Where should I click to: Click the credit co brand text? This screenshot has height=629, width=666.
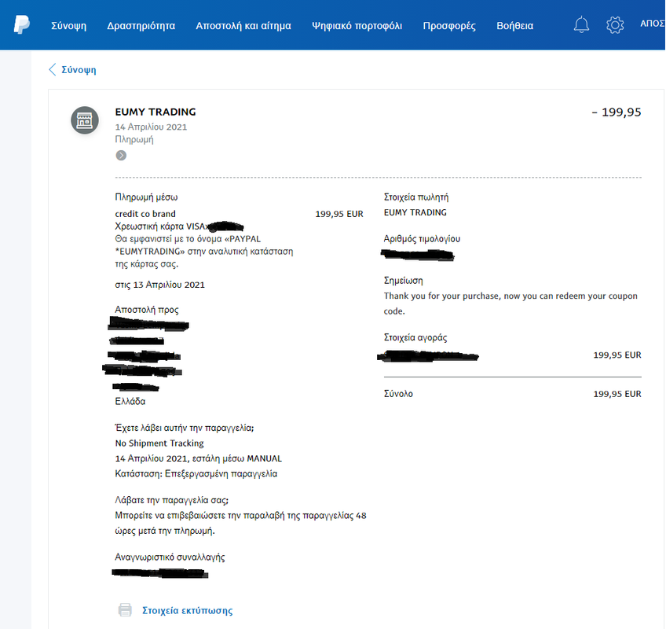pos(145,214)
